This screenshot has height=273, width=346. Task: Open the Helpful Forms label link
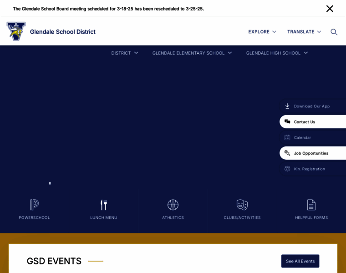311,217
